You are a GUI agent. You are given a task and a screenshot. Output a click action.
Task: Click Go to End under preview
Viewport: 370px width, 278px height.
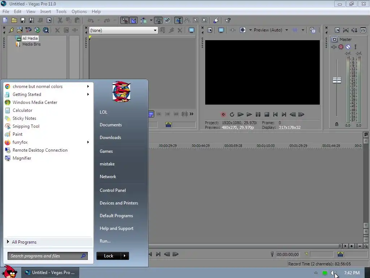(x=284, y=114)
